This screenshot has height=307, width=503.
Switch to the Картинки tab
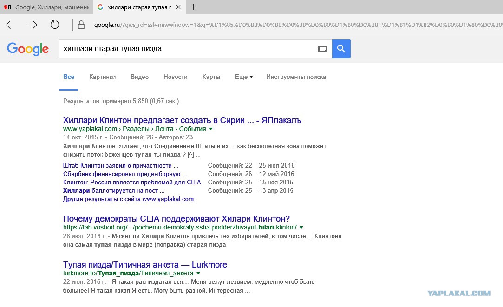click(x=102, y=77)
